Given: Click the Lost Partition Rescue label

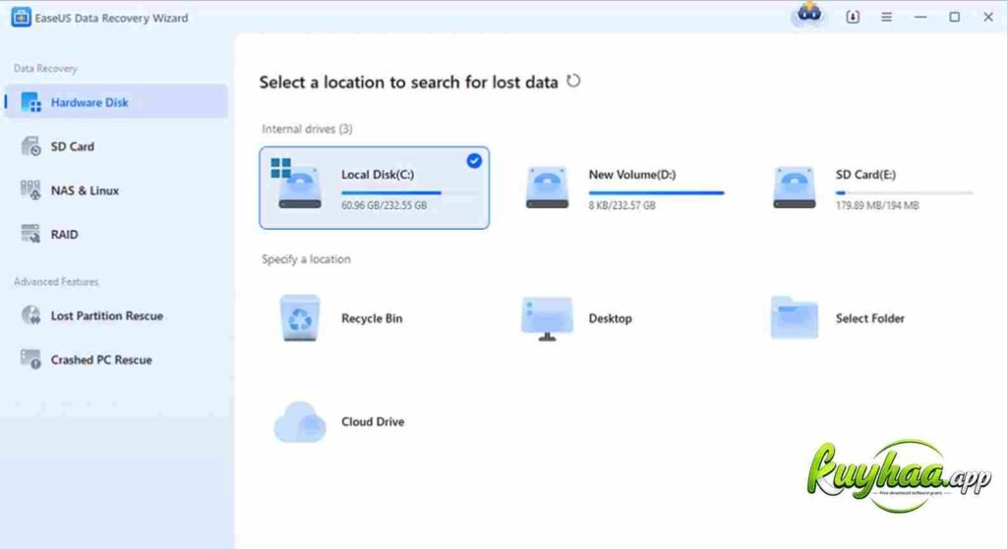Looking at the screenshot, I should (x=106, y=316).
